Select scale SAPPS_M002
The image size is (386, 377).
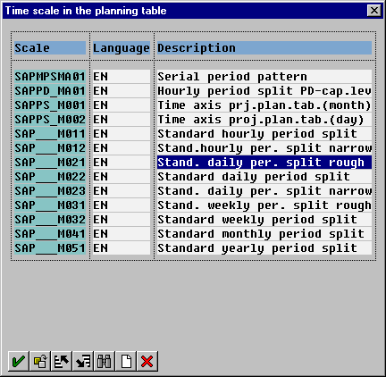pyautogui.click(x=50, y=120)
